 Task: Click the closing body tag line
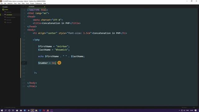tap(32, 83)
